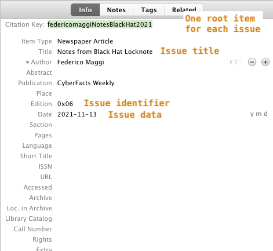Open the Related tab

point(184,10)
